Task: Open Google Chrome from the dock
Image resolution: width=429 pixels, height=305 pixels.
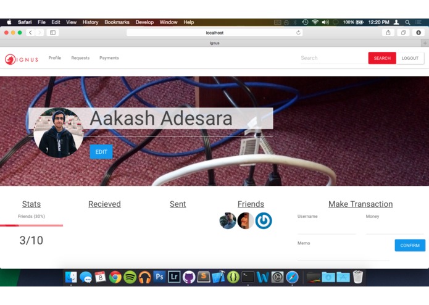Action: (115, 277)
